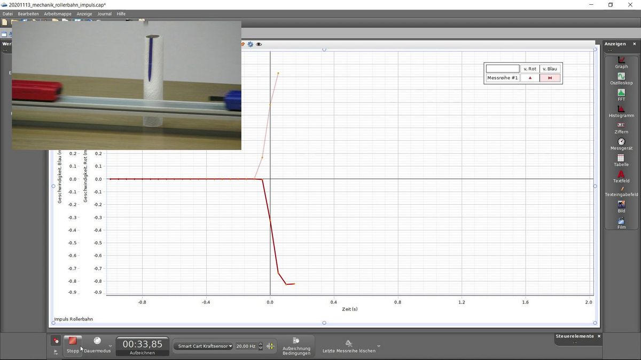Click the small playback arrow below record icon
This screenshot has width=641, height=360.
(56, 352)
